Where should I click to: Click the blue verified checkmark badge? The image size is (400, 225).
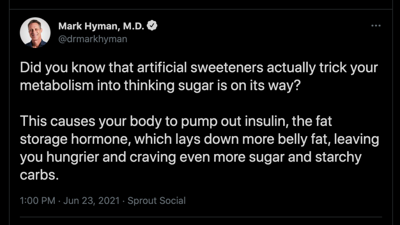click(152, 26)
